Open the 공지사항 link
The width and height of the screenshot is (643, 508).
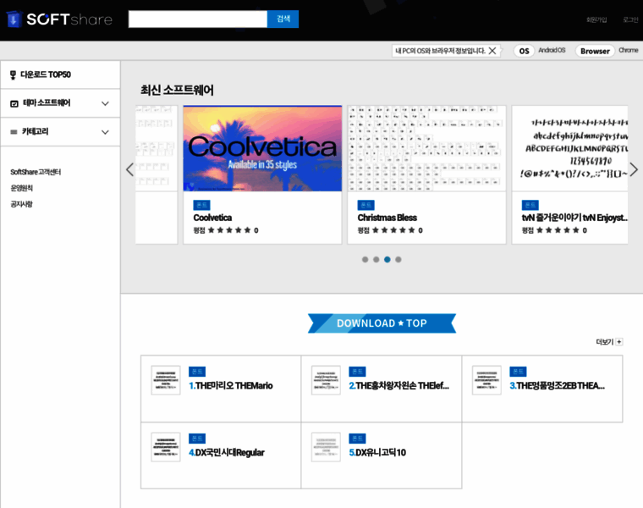pyautogui.click(x=21, y=204)
